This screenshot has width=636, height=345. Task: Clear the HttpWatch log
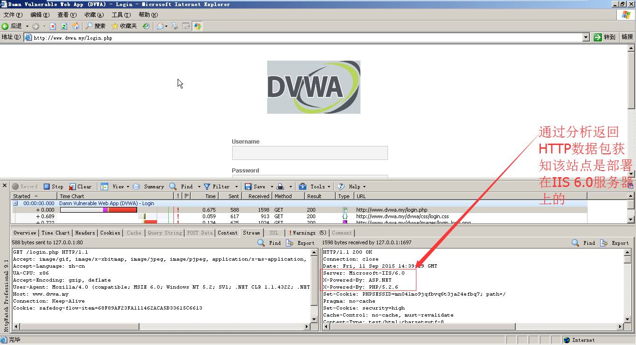click(80, 186)
